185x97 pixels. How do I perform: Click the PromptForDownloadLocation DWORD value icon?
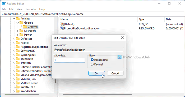(x=62, y=28)
